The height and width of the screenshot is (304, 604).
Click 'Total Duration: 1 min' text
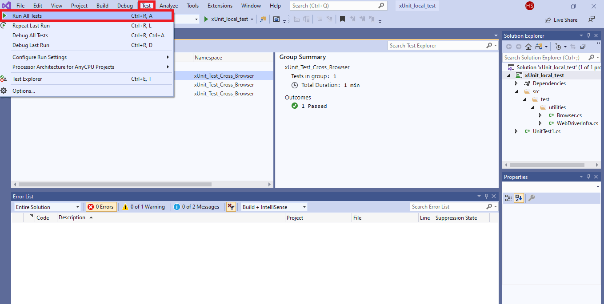point(330,85)
